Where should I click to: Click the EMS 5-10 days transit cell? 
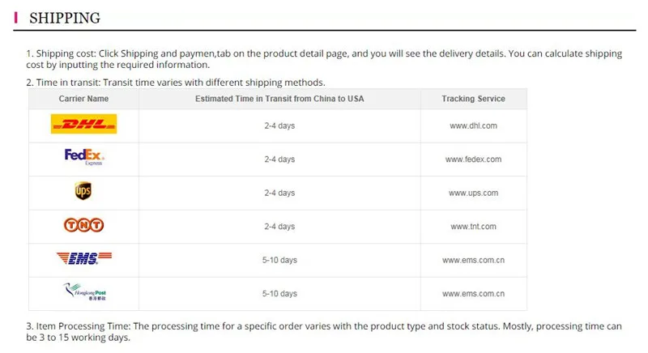click(x=279, y=260)
